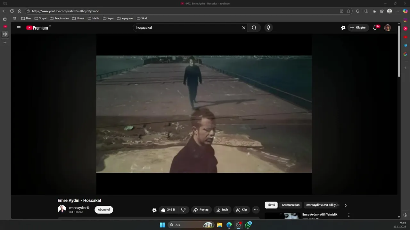The width and height of the screenshot is (410, 230).
Task: Open Instagram in browser sidebar
Action: [405, 20]
